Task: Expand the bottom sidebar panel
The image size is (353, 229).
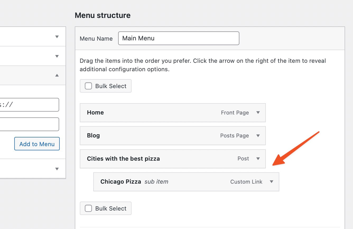Action: tap(57, 169)
